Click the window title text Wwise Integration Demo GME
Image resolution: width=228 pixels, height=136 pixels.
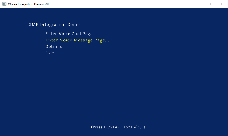pyautogui.click(x=29, y=4)
